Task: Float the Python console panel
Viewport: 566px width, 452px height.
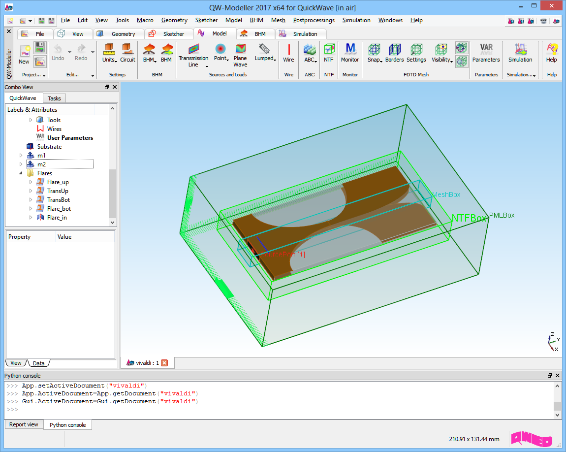Action: [550, 376]
